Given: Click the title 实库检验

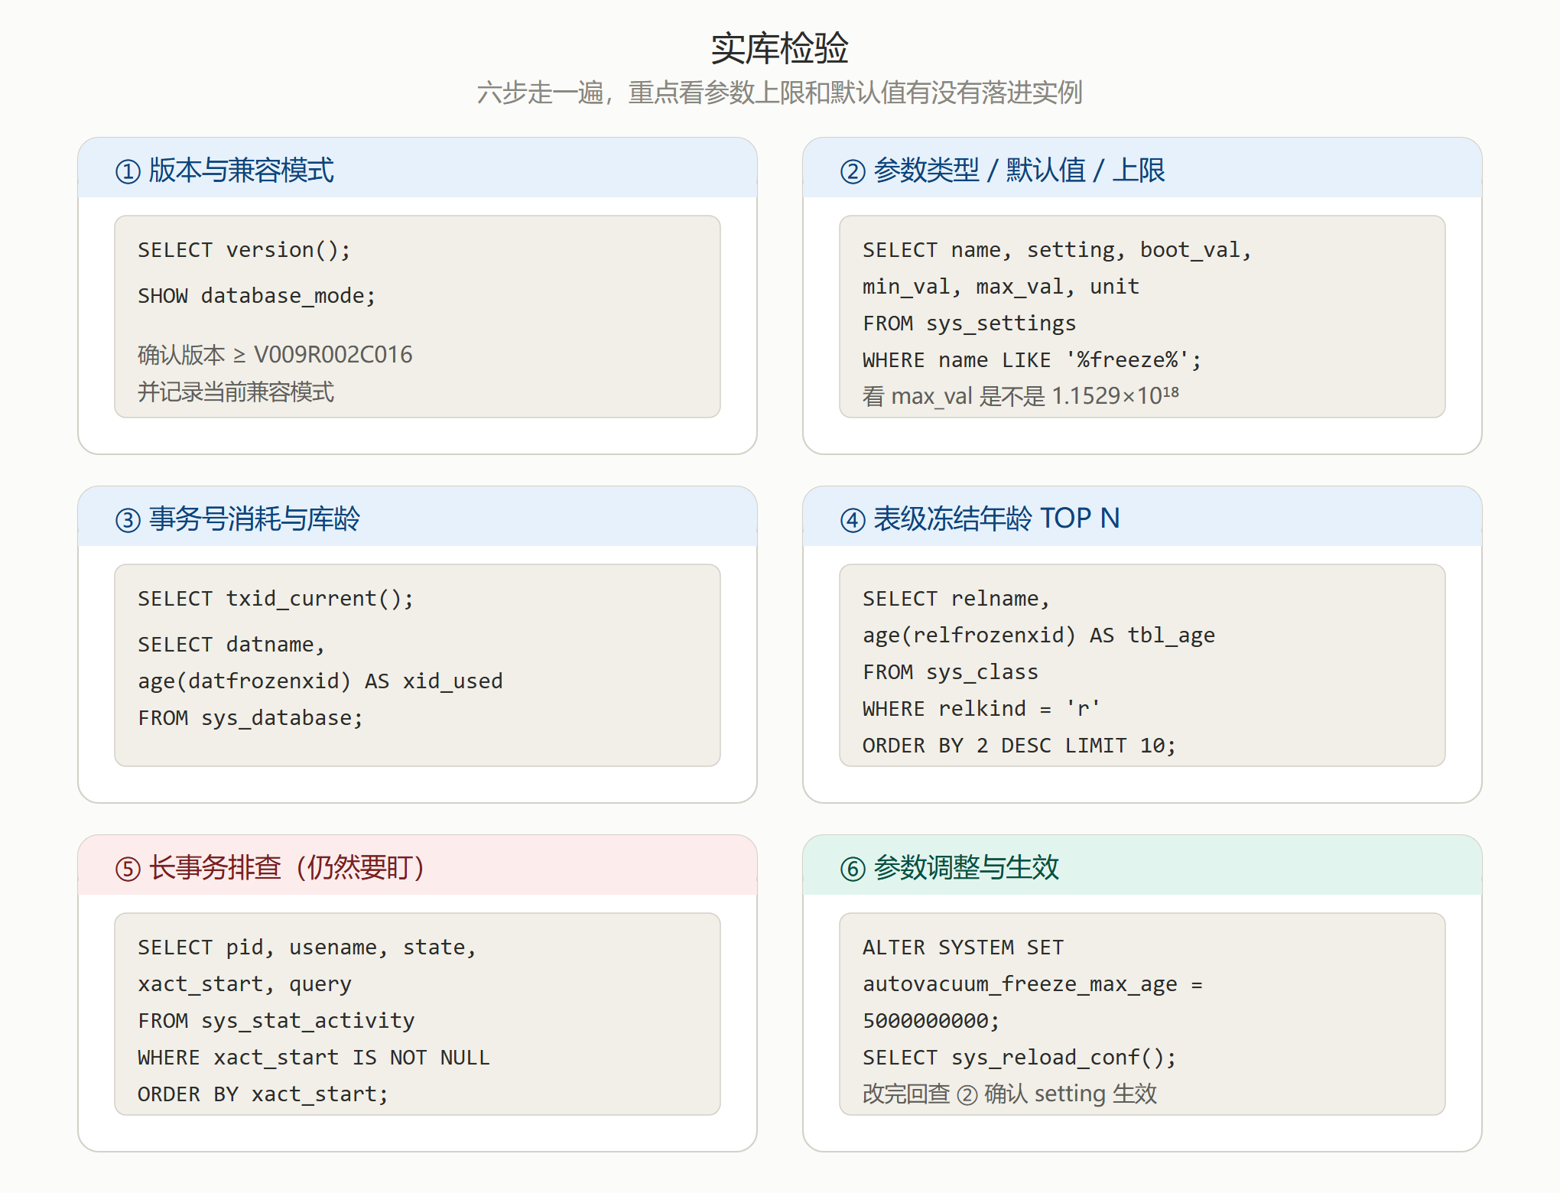Looking at the screenshot, I should [x=779, y=48].
